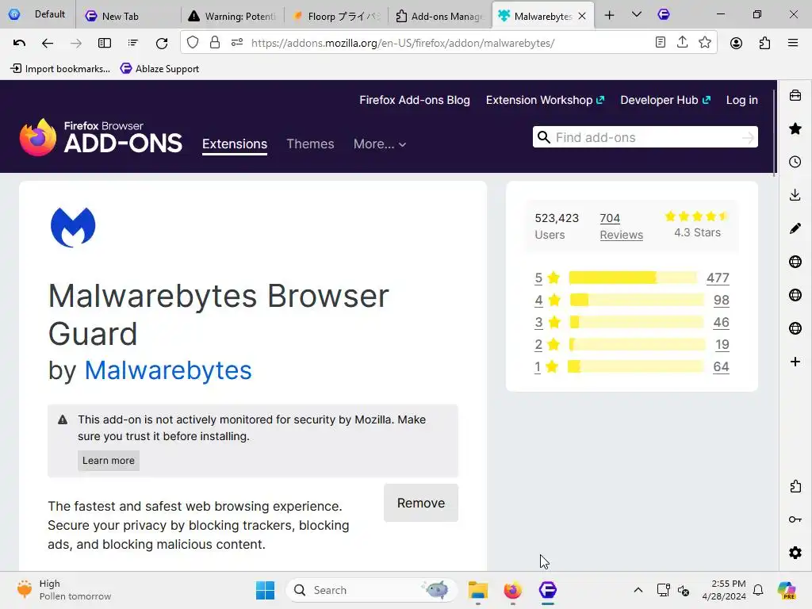Expand the More... dropdown menu
The height and width of the screenshot is (609, 812).
[x=380, y=144]
